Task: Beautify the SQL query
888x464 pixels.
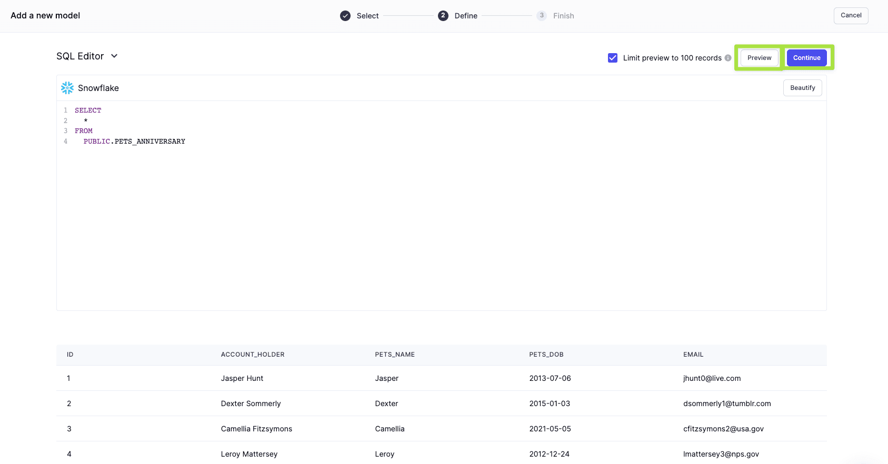Action: point(802,88)
